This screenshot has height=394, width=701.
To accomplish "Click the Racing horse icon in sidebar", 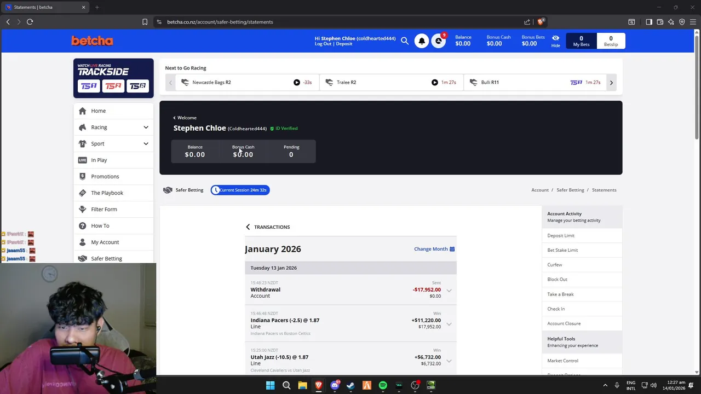I will coord(82,127).
